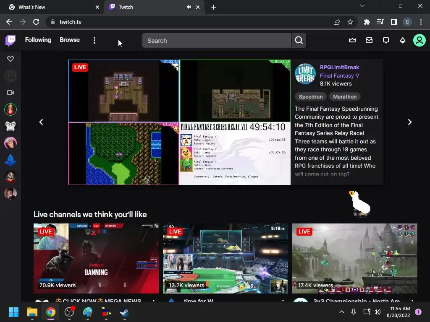The width and height of the screenshot is (430, 322).
Task: Open the user account avatar menu
Action: 420,41
